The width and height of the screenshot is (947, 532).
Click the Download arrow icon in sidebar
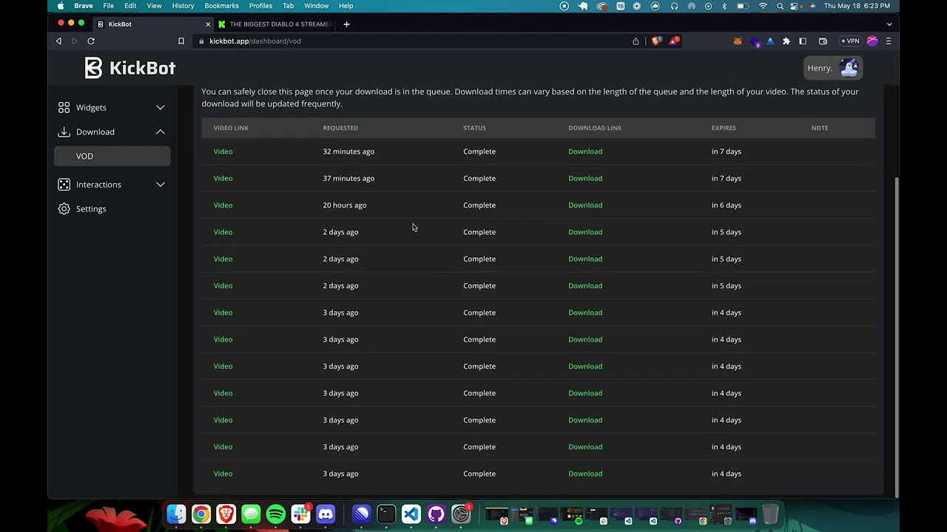point(64,132)
